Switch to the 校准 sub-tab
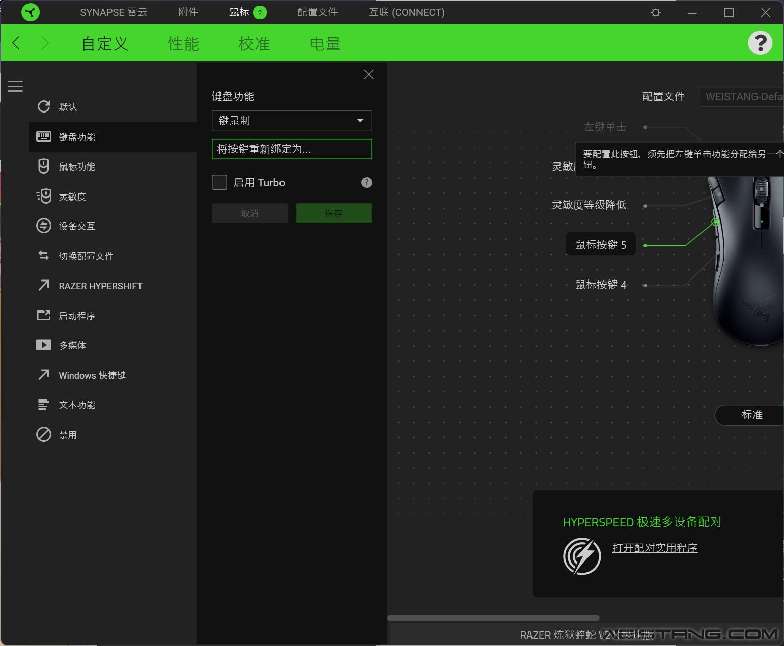Viewport: 784px width, 646px height. coord(254,44)
